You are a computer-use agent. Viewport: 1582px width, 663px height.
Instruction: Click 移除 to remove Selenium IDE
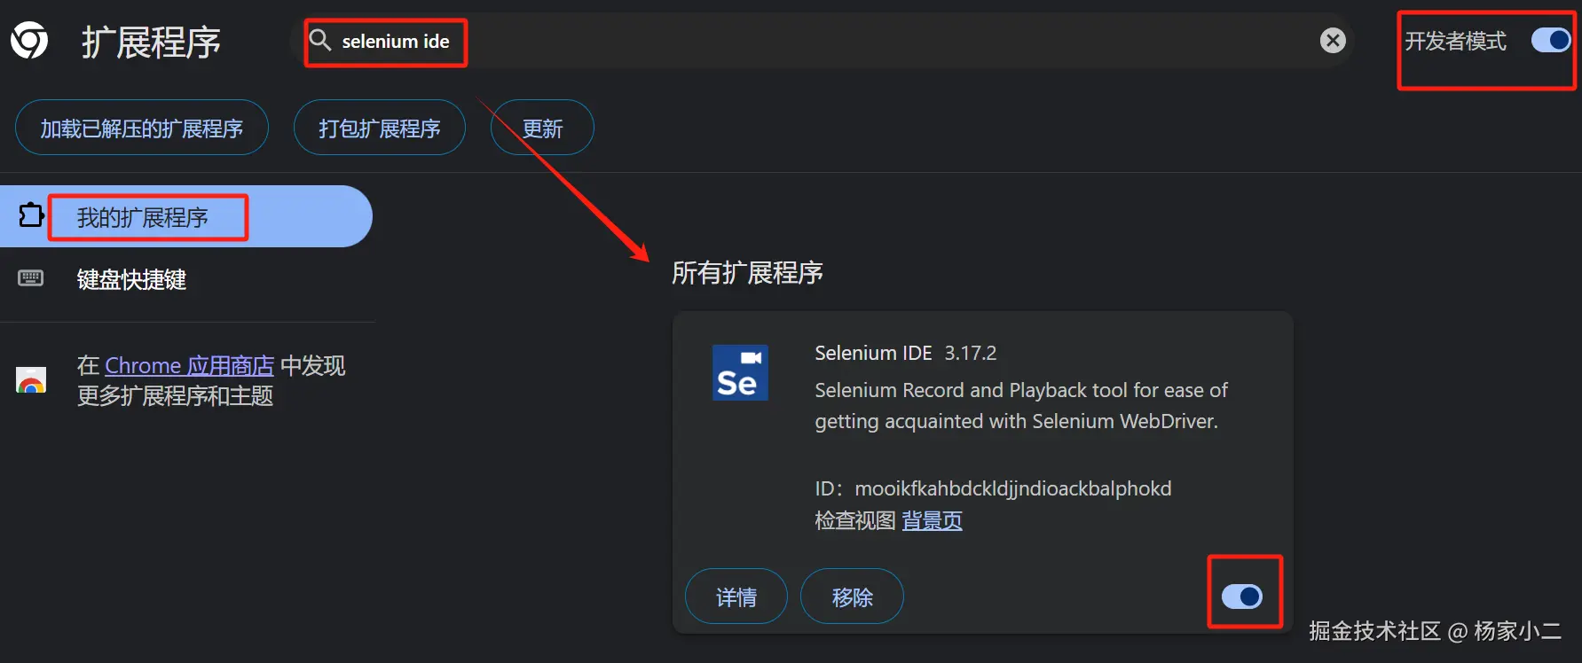853,597
